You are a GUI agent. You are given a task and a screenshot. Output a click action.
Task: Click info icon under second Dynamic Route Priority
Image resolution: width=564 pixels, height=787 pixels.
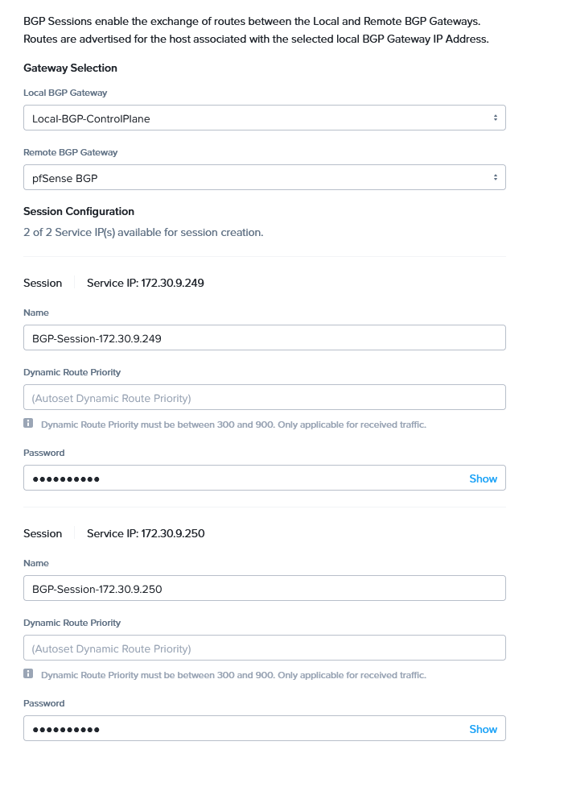tap(28, 674)
